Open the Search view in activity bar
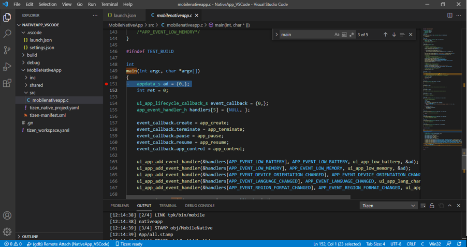This screenshot has width=467, height=247. tap(7, 34)
